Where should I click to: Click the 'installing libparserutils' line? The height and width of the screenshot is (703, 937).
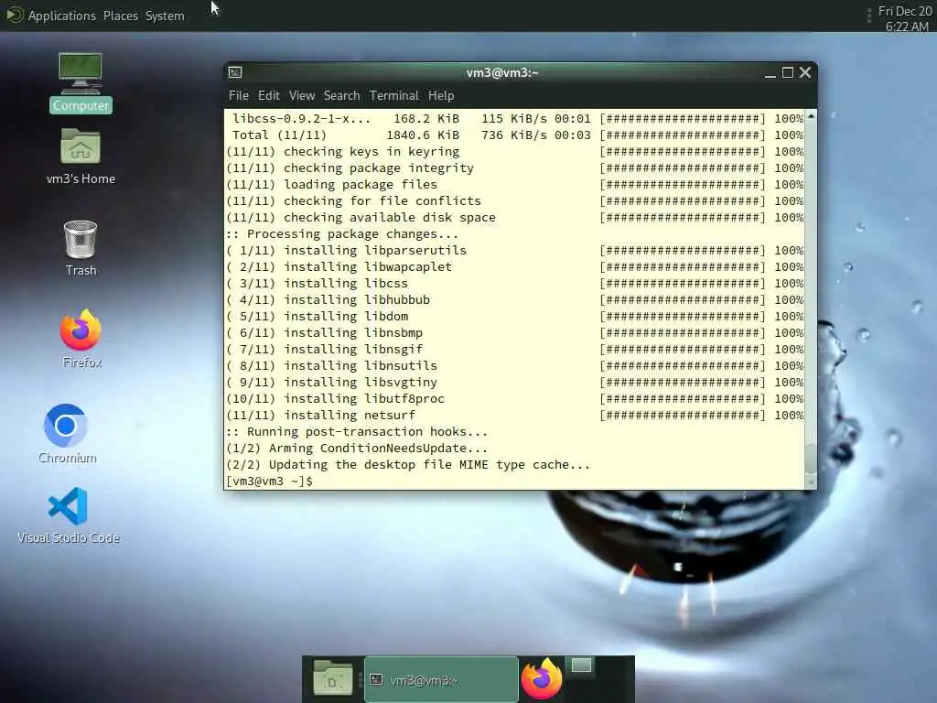514,251
